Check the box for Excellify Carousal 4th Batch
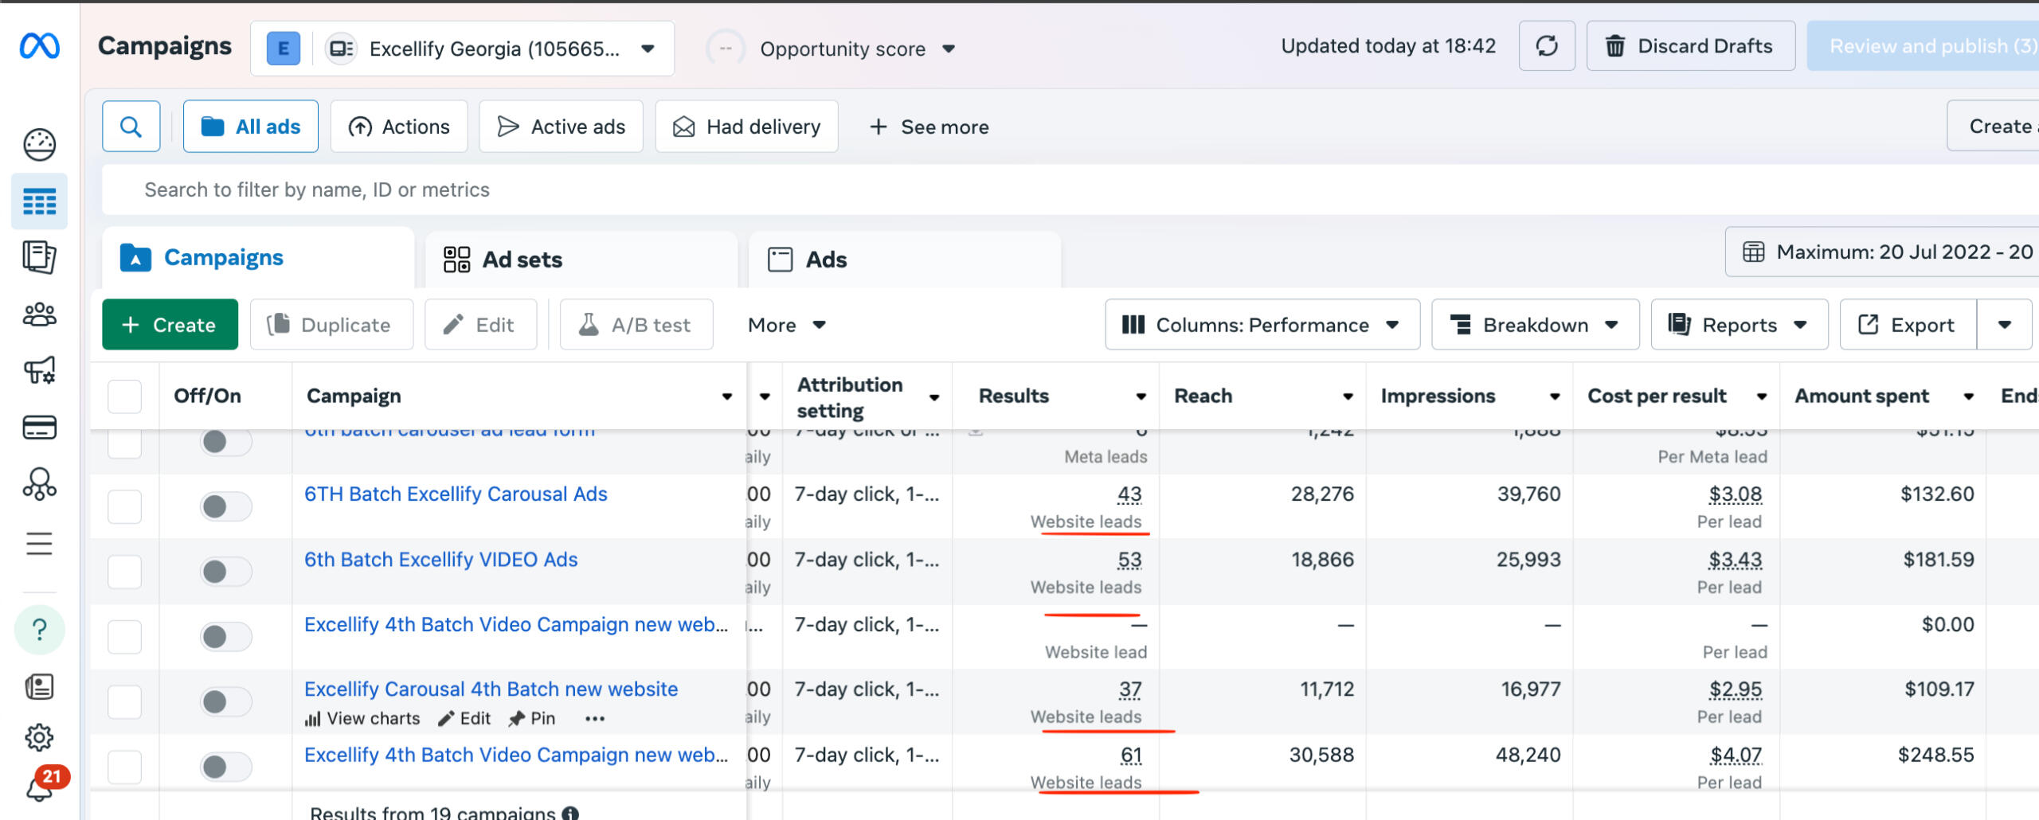 point(124,702)
